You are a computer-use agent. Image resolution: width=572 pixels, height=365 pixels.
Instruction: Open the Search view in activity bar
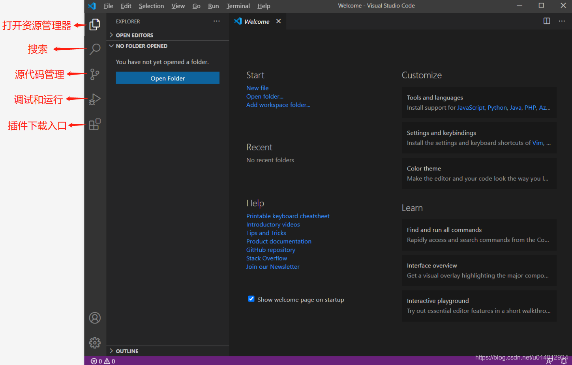95,49
